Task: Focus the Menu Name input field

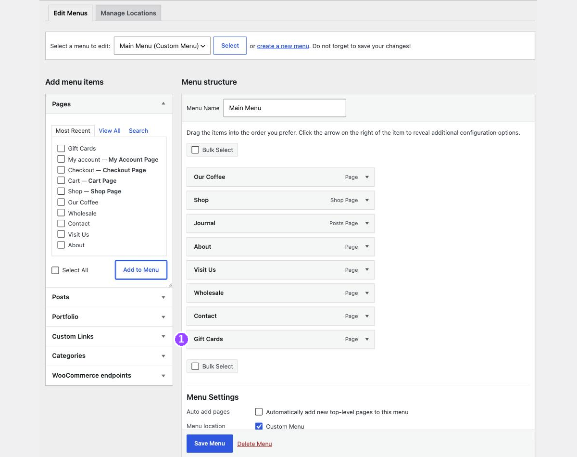Action: click(x=285, y=108)
